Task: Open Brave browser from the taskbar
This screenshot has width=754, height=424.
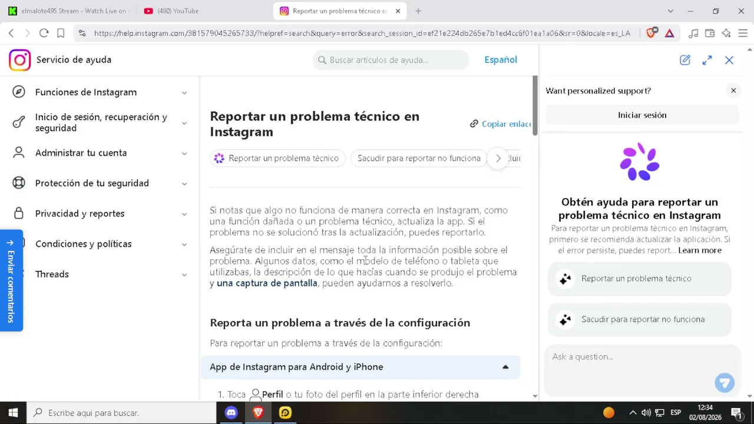Action: 258,413
